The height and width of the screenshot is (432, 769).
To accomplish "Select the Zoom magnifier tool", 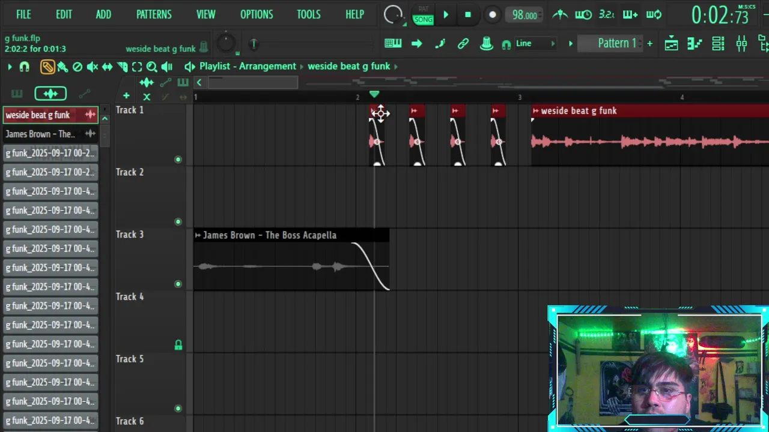I will (x=152, y=67).
